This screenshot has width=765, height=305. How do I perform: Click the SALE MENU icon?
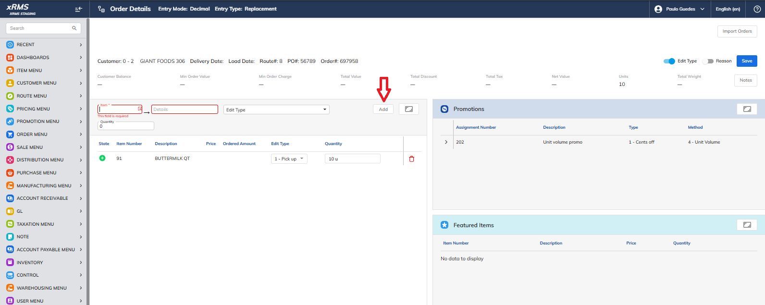(10, 147)
